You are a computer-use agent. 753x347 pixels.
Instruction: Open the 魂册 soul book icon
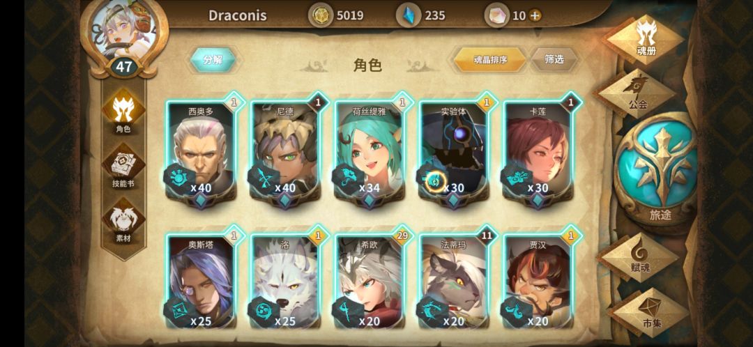point(646,39)
